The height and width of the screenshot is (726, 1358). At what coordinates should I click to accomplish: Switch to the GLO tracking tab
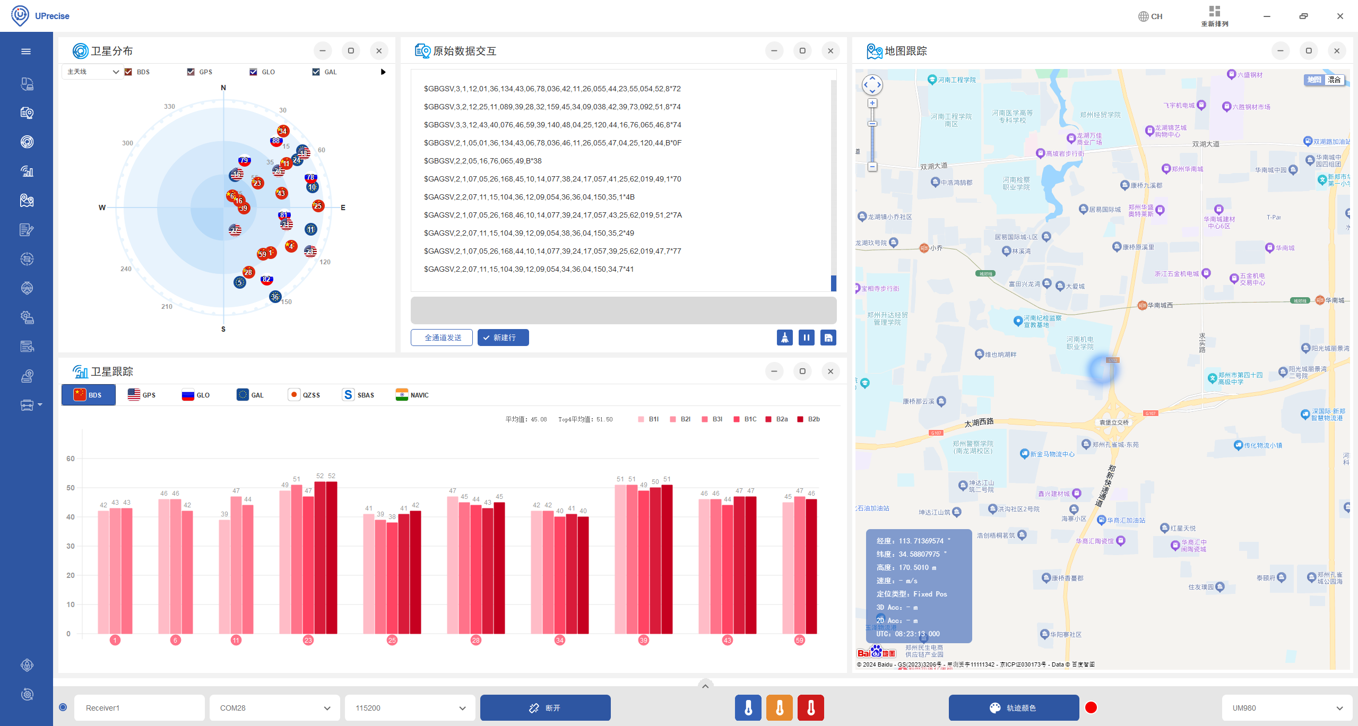click(196, 395)
